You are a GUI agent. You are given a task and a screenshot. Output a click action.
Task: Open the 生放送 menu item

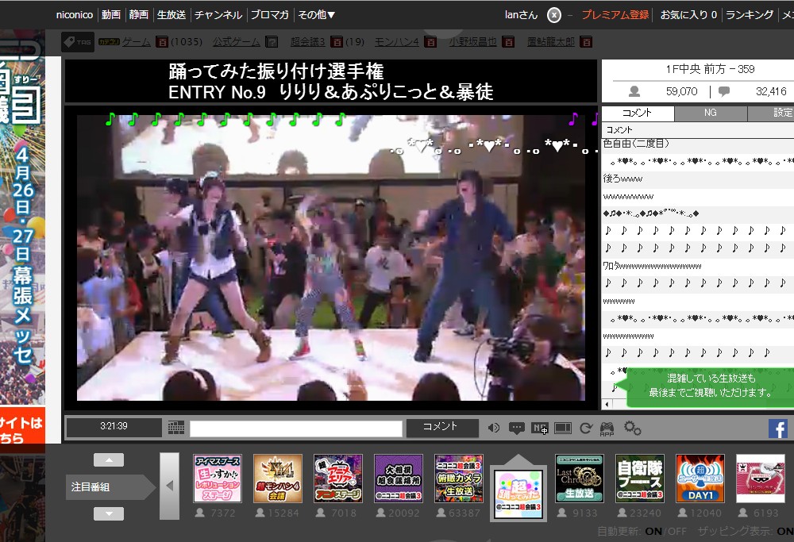pos(171,14)
